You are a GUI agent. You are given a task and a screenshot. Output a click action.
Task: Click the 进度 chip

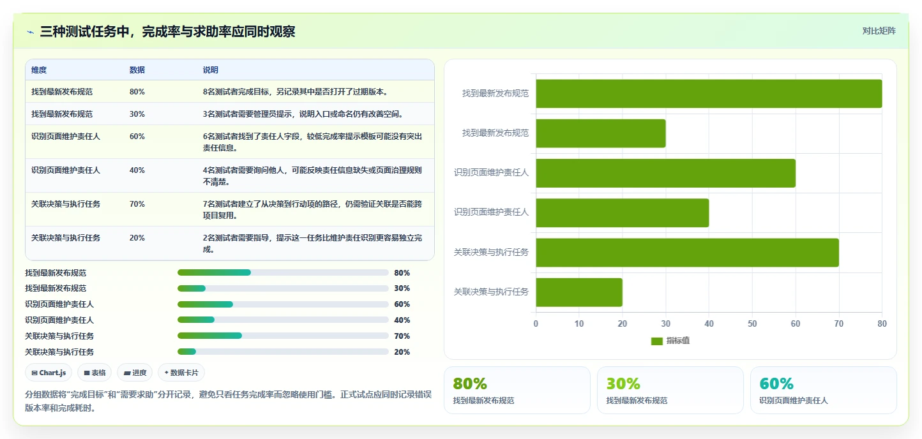coord(135,373)
